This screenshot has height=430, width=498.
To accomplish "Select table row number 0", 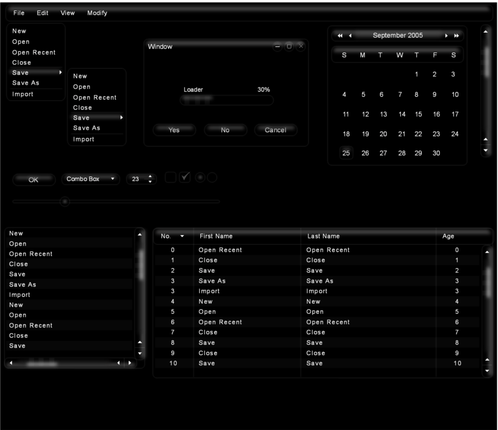I will (316, 250).
